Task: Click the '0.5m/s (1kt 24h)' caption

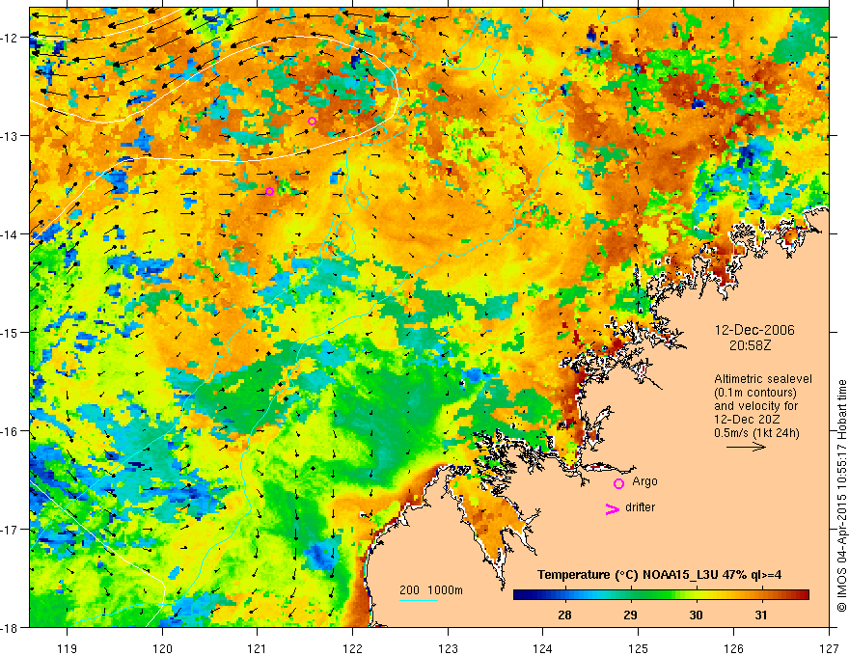Action: tap(756, 433)
